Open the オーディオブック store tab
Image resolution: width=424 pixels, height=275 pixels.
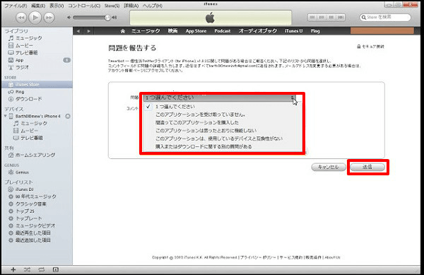pos(258,31)
